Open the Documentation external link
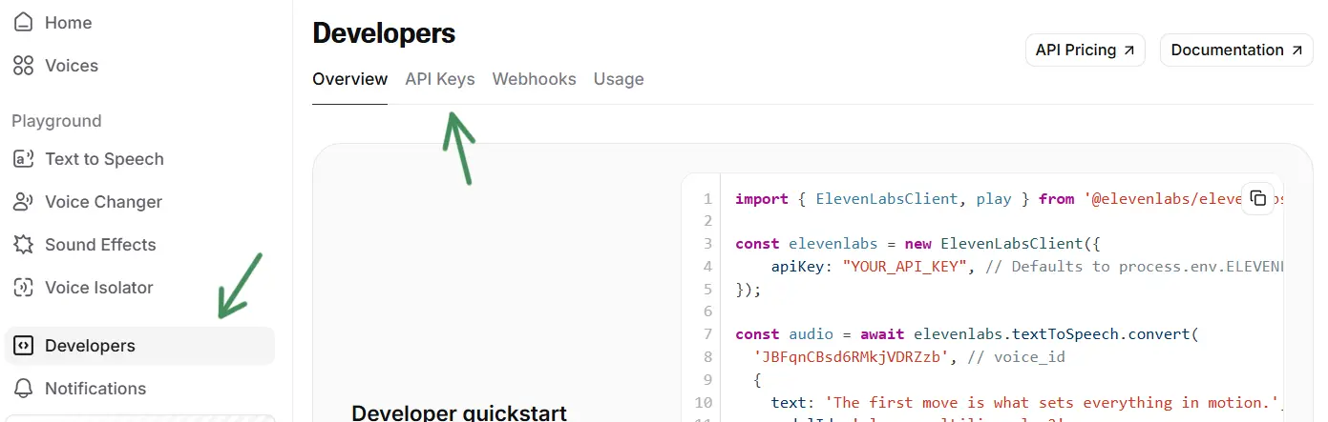1328x422 pixels. [x=1236, y=50]
